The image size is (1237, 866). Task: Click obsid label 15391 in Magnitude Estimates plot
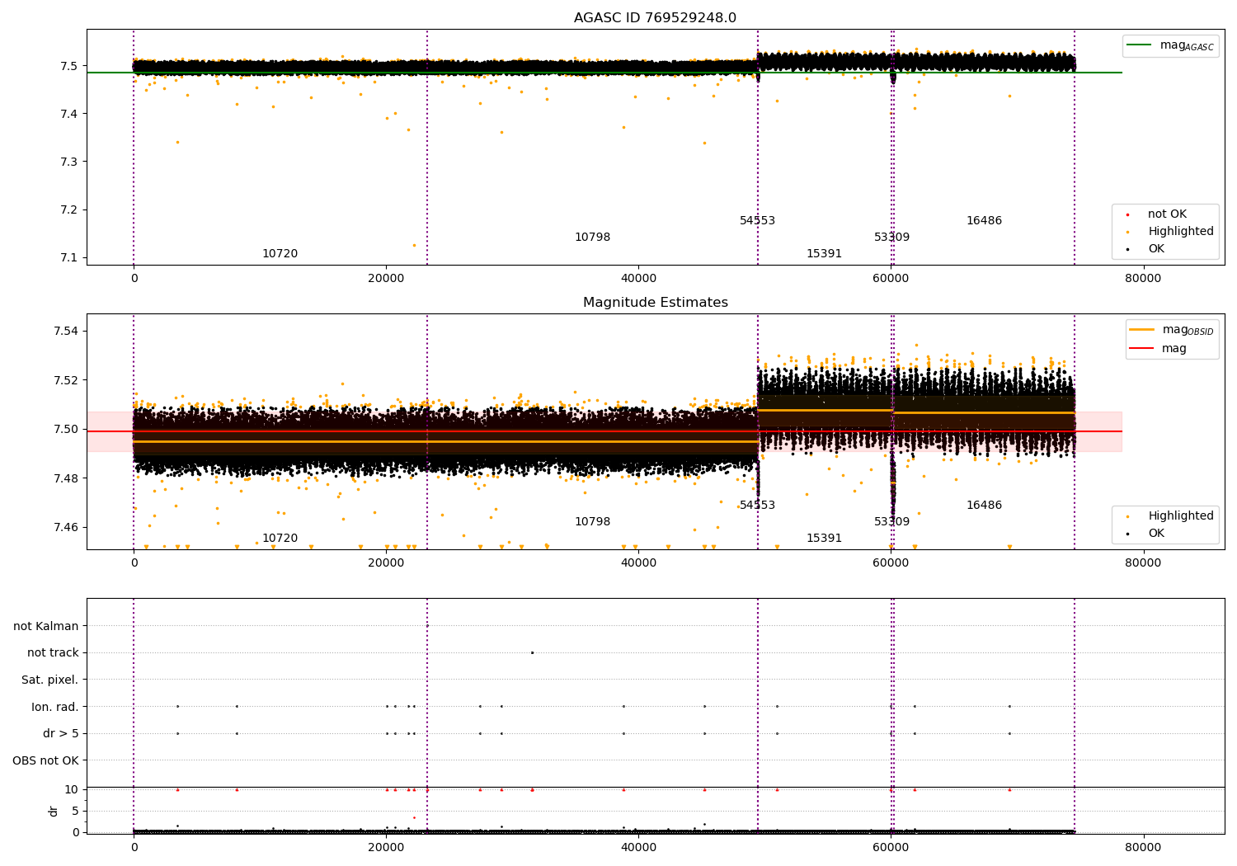pos(824,539)
